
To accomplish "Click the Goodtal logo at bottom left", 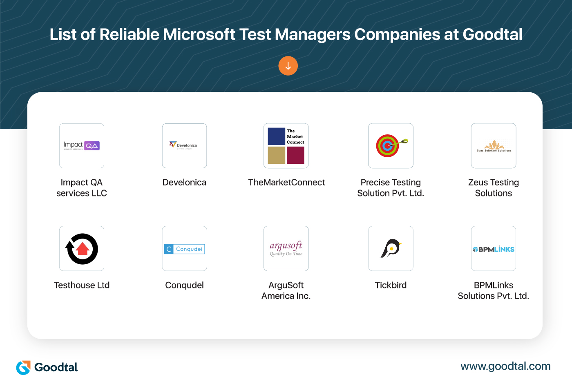I will 47,367.
